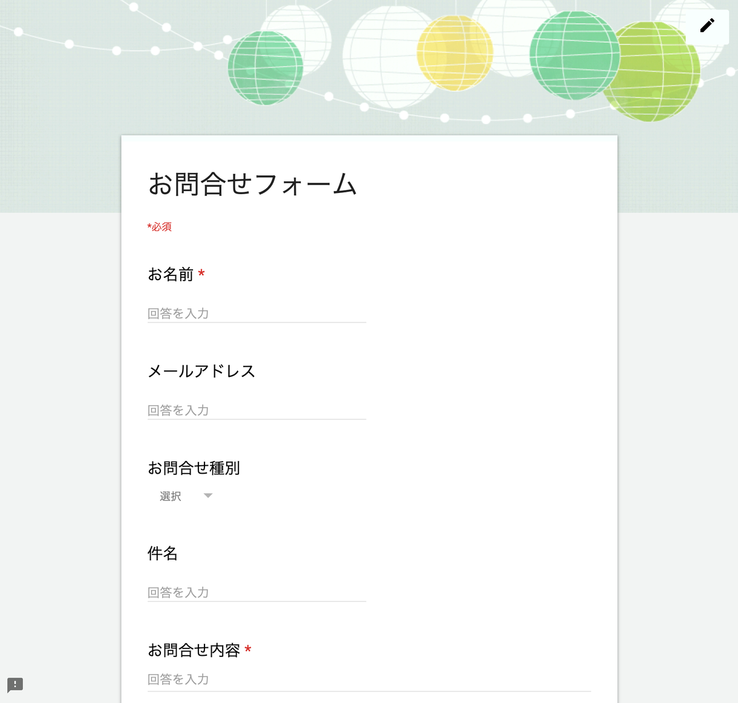Click the お問合せフォーム title text

point(253,184)
